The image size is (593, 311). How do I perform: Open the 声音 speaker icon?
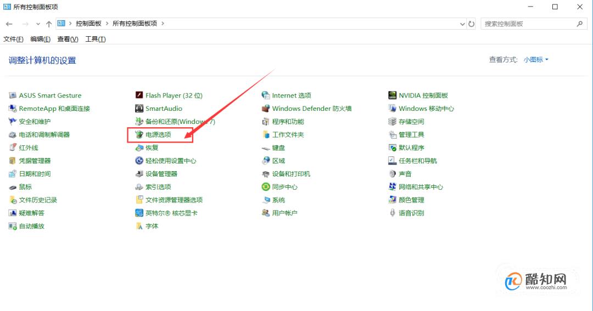pos(393,174)
